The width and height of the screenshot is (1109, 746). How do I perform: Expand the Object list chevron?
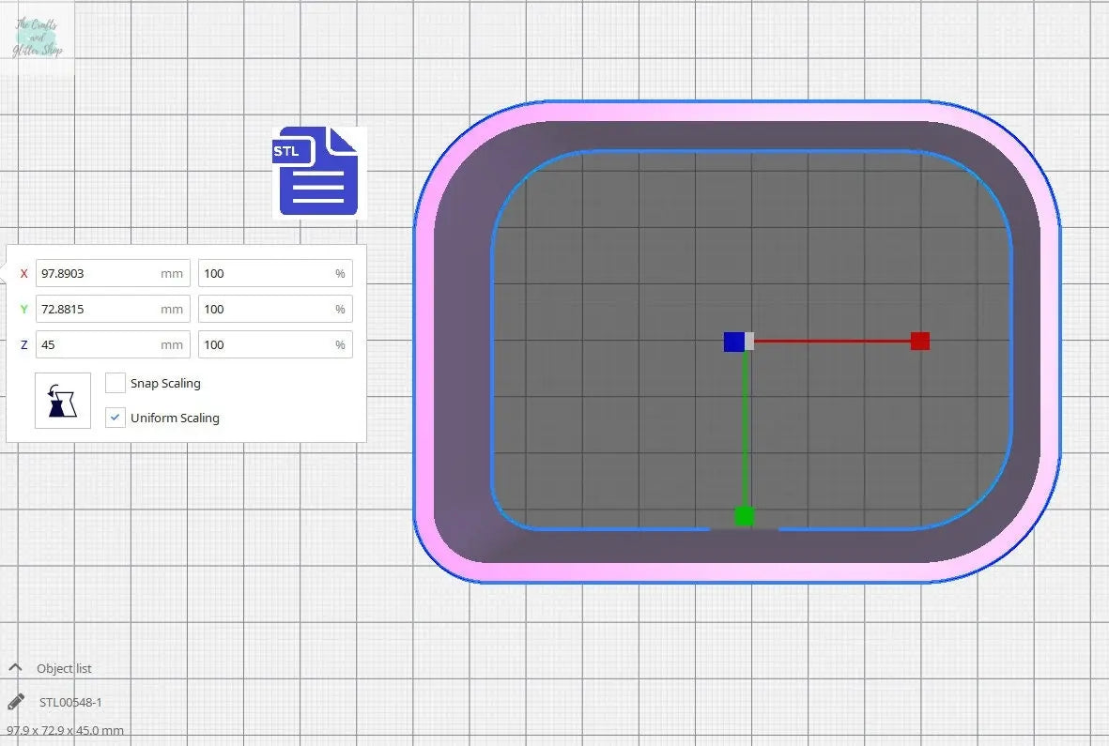15,668
